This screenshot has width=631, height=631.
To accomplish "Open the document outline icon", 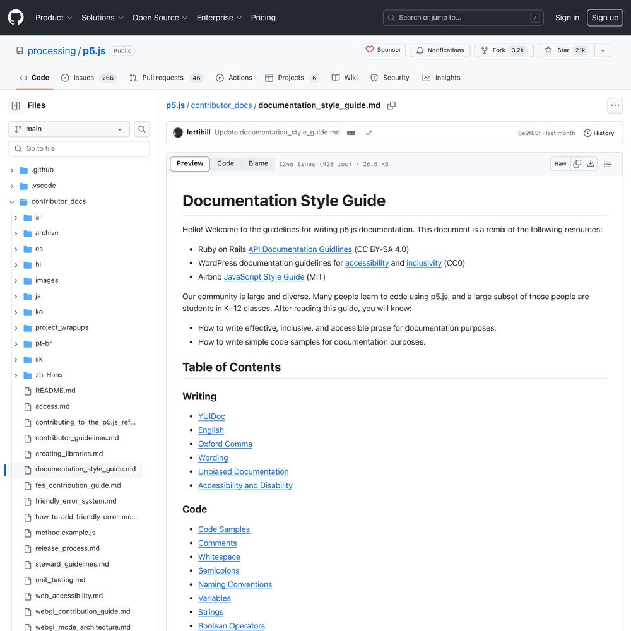I will pos(608,164).
